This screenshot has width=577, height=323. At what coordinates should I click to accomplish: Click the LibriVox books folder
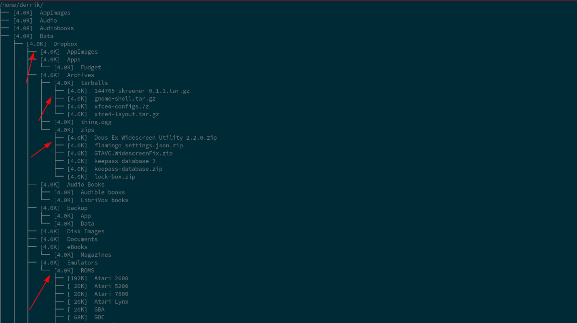pyautogui.click(x=104, y=200)
